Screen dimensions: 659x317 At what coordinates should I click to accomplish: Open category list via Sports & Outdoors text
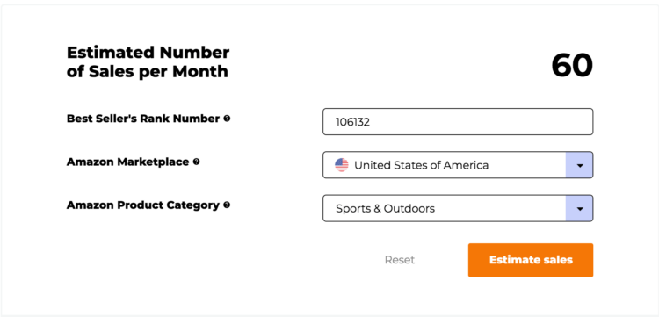385,208
